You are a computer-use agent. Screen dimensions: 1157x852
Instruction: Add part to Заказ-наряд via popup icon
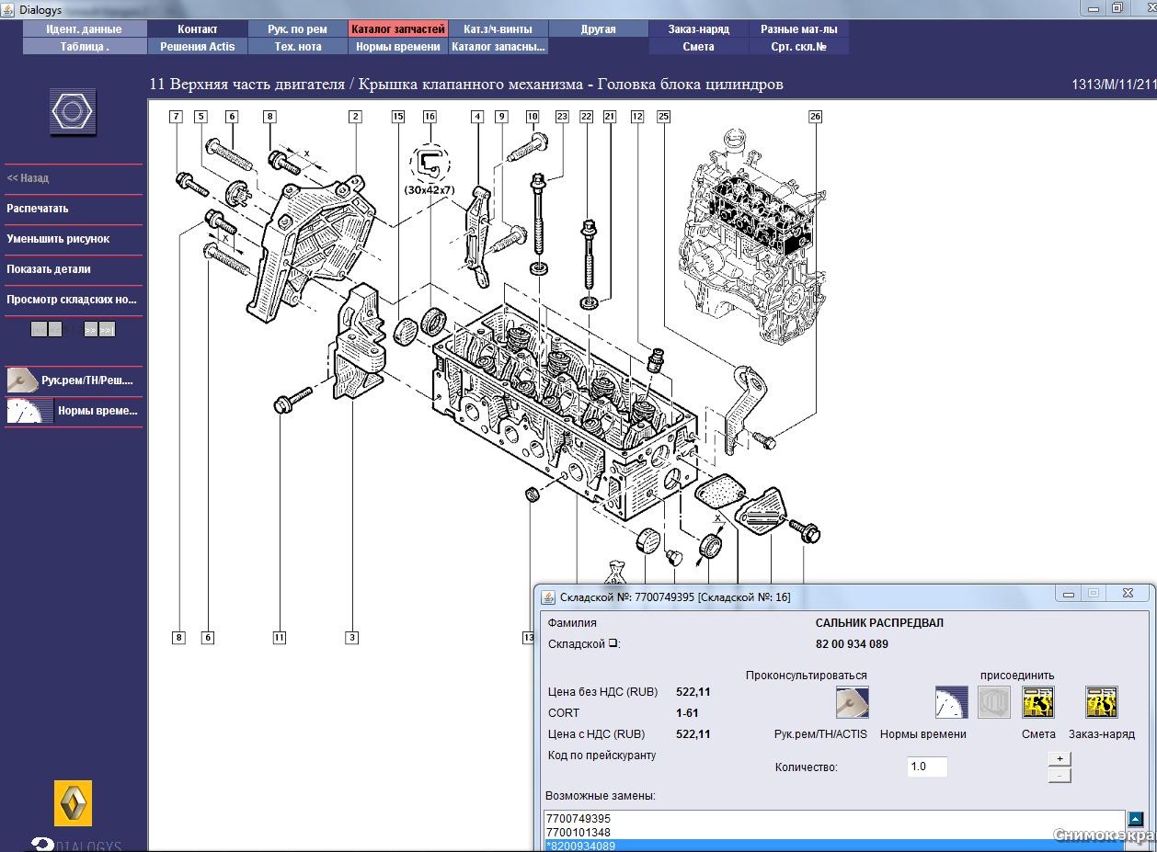tap(1101, 702)
